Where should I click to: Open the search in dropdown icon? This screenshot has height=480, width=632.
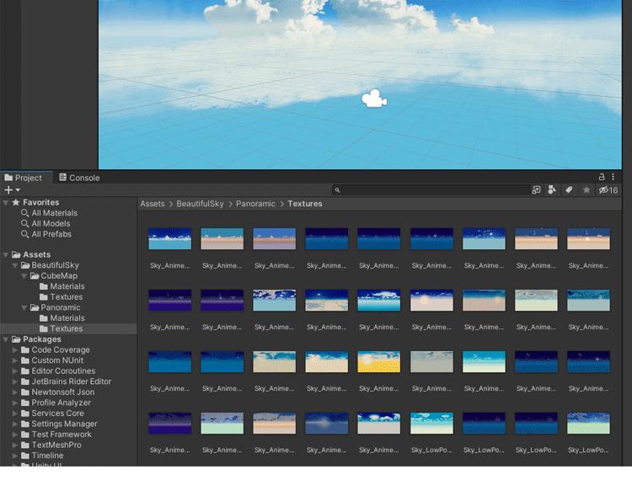tap(536, 190)
